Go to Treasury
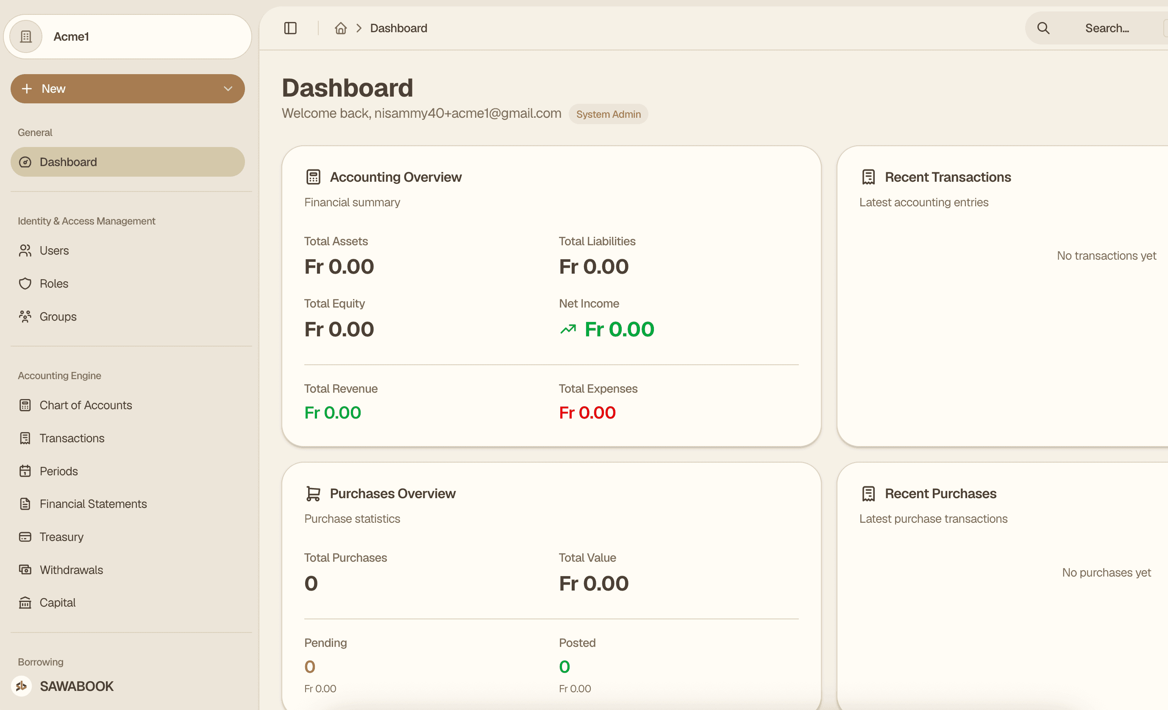 pos(128,537)
